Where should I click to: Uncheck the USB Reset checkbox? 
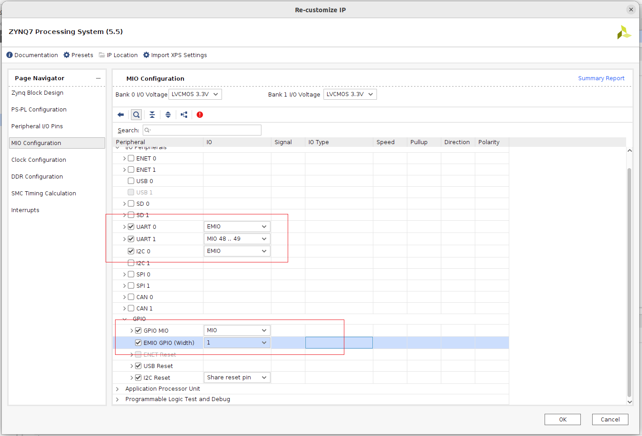click(138, 366)
